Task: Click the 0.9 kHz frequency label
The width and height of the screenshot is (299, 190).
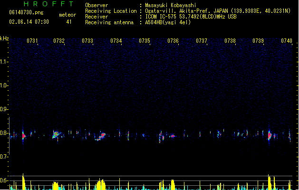Action: [x=4, y=109]
